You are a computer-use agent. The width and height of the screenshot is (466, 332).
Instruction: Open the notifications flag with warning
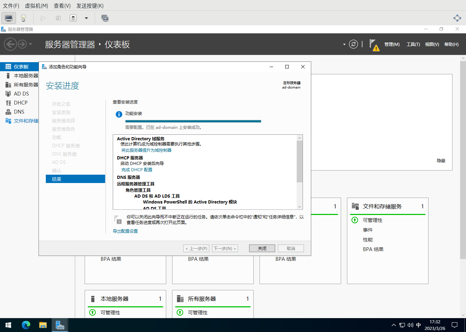tap(374, 45)
